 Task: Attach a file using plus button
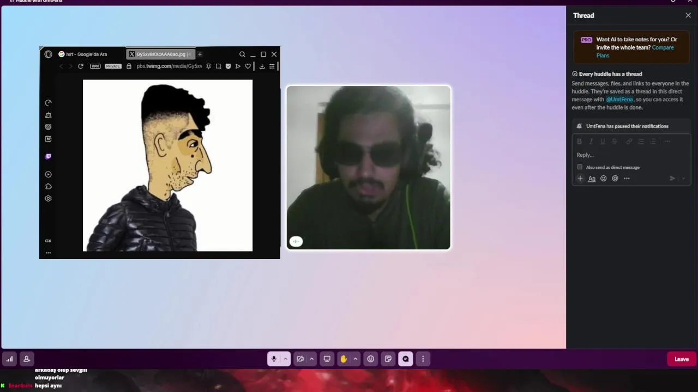click(x=580, y=179)
